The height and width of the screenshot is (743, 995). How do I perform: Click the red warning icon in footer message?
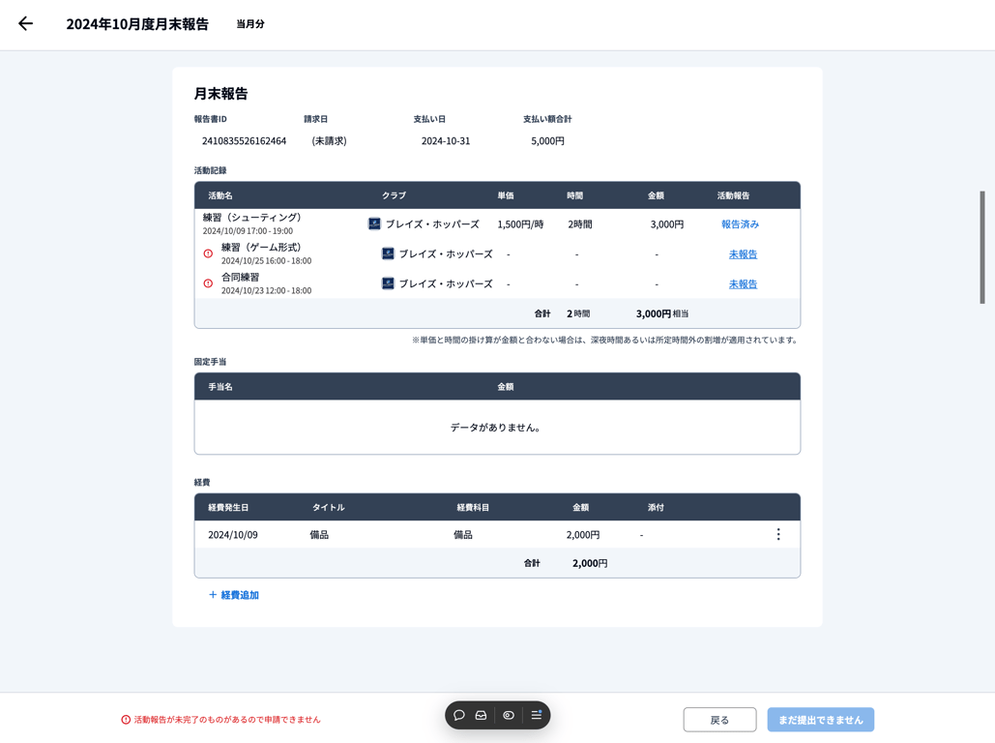click(126, 720)
